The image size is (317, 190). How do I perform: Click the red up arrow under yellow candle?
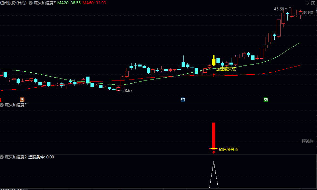214,75
